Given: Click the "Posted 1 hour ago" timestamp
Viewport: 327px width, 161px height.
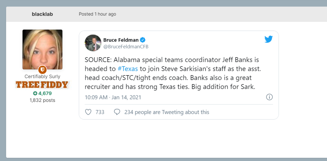Looking at the screenshot, I should pyautogui.click(x=97, y=14).
